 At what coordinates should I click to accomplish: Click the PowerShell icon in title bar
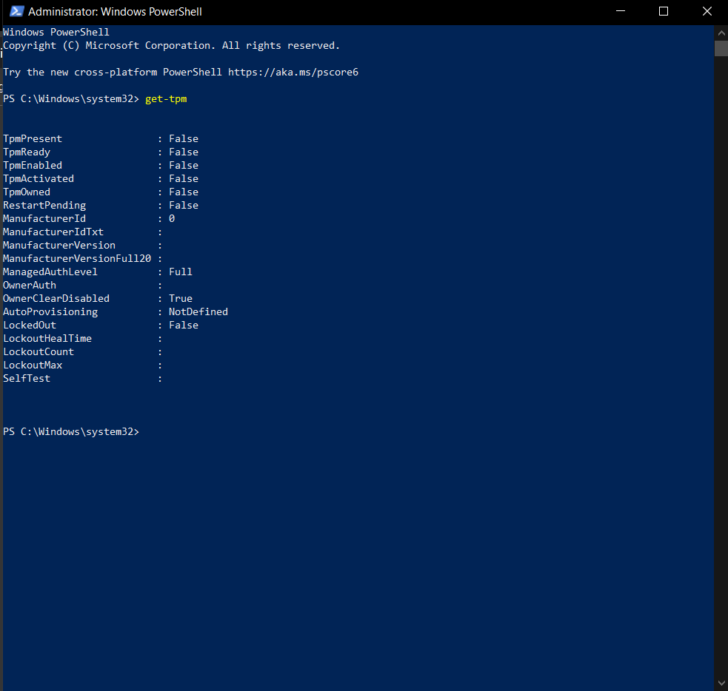point(17,11)
